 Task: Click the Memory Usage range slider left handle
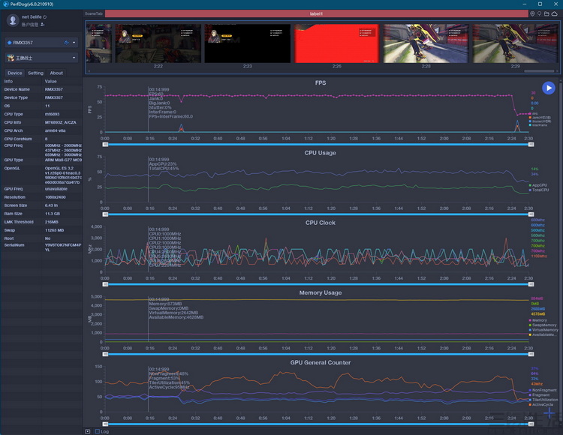click(x=105, y=354)
